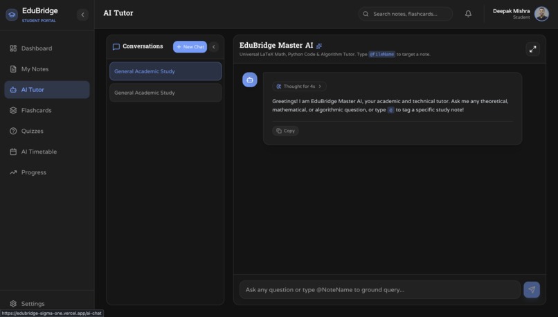
Task: Click the EduBridge Master AI heading
Action: coord(276,45)
